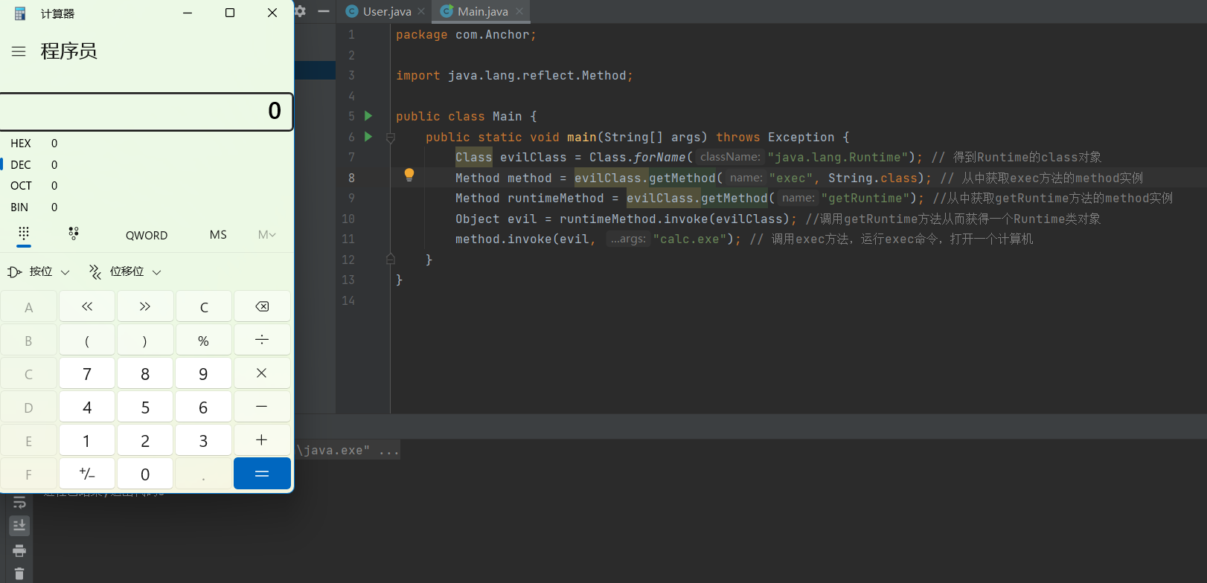The height and width of the screenshot is (583, 1207).
Task: Click the right shift >> key
Action: pos(145,306)
